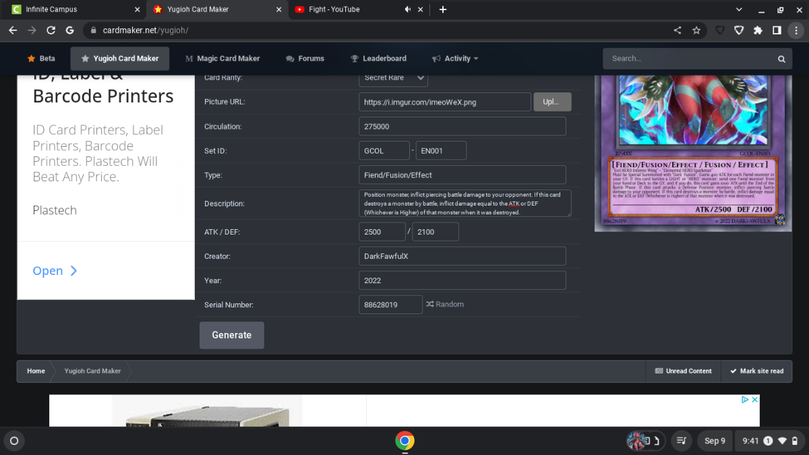Bookmark this page with star icon
The width and height of the screenshot is (809, 455).
696,30
